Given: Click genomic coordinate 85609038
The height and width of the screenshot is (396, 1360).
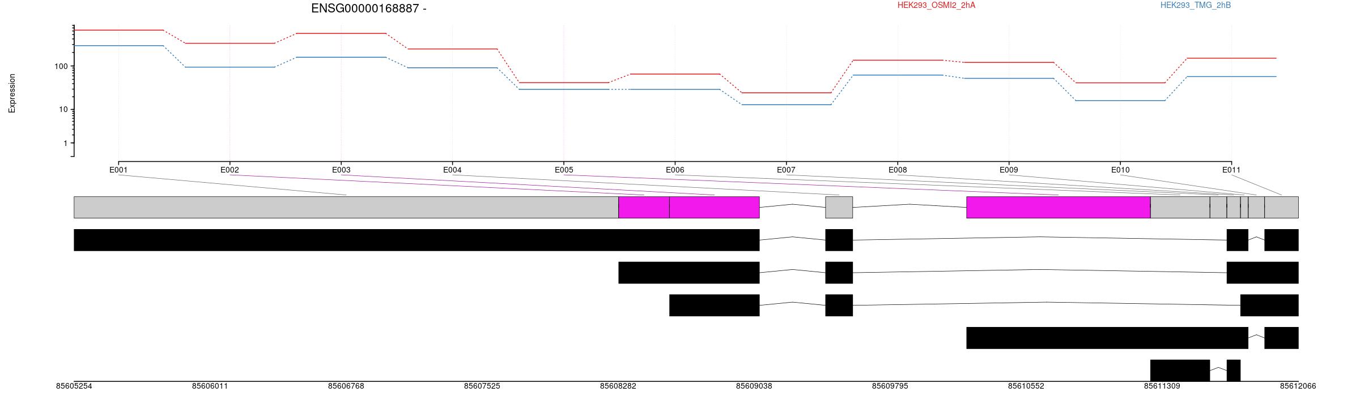Looking at the screenshot, I should point(754,386).
